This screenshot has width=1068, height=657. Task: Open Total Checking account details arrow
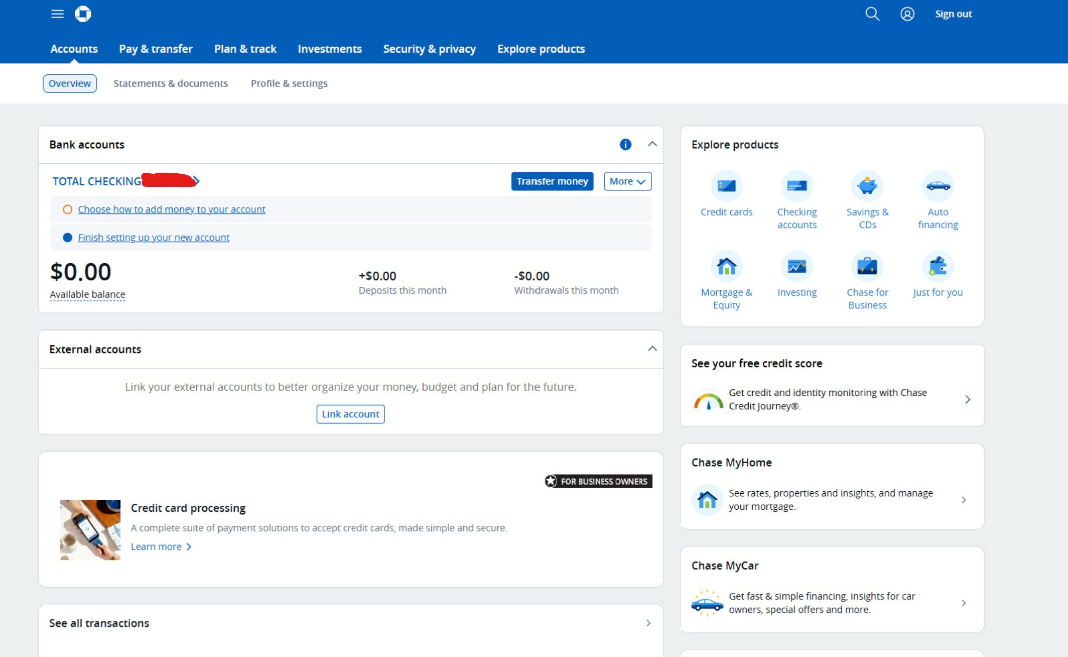(196, 181)
